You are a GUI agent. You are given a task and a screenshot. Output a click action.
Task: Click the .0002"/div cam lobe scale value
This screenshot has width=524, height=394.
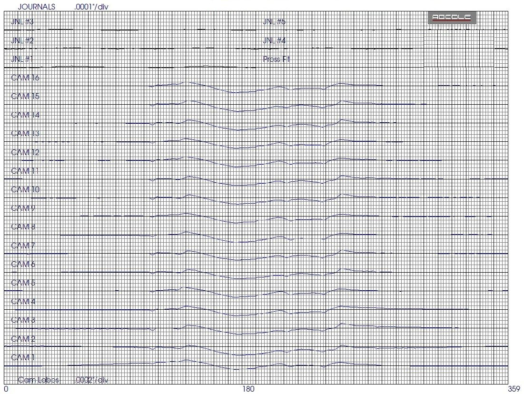[92, 380]
